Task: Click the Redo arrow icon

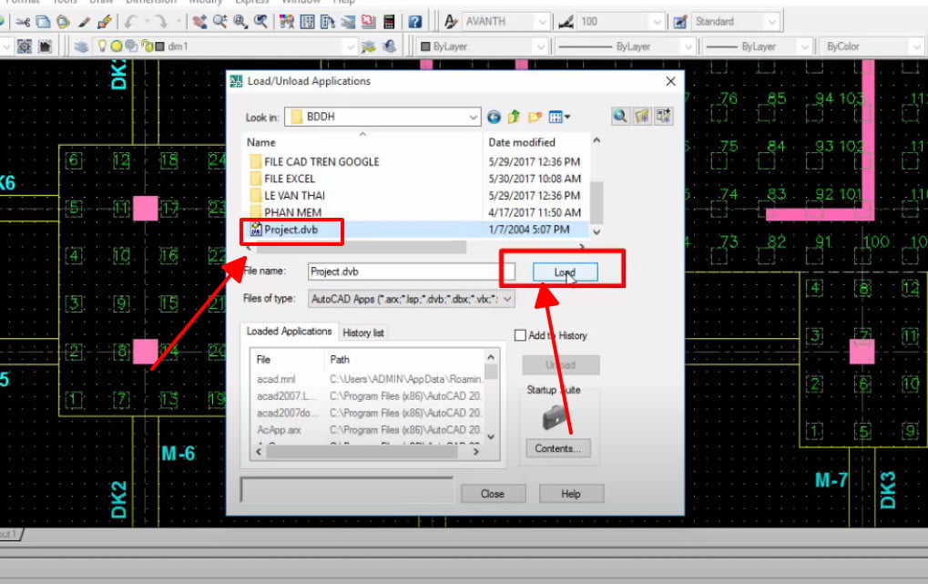Action: click(161, 22)
